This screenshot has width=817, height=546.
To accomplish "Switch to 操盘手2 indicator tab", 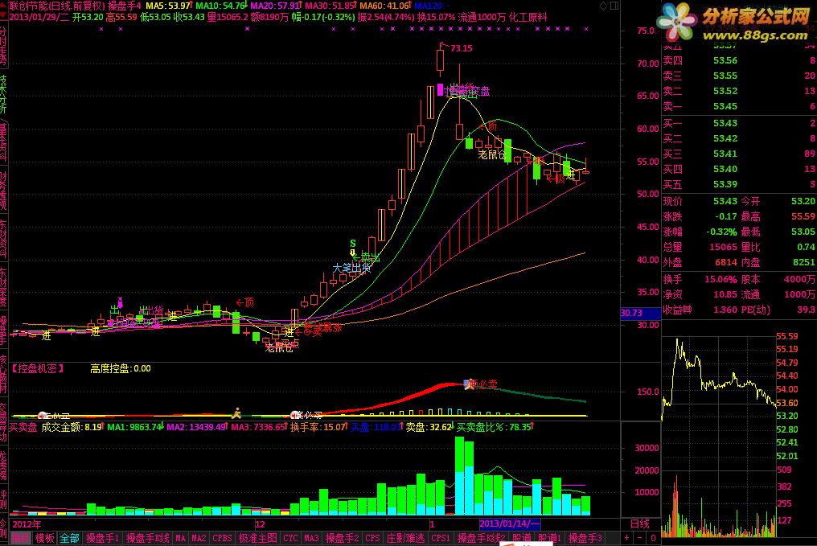I will click(x=342, y=538).
